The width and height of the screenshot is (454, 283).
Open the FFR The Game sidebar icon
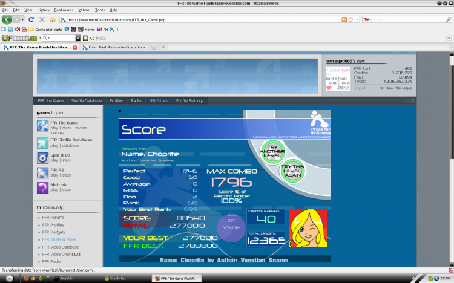click(x=42, y=126)
